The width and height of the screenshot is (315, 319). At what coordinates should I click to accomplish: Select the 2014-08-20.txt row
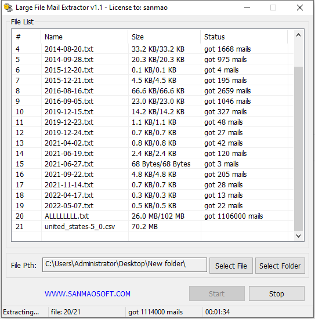153,49
